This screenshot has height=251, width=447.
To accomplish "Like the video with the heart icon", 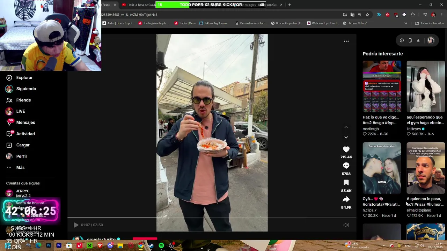I will (346, 149).
